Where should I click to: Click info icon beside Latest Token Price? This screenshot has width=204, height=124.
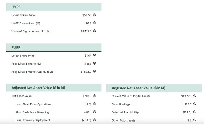coord(94,15)
